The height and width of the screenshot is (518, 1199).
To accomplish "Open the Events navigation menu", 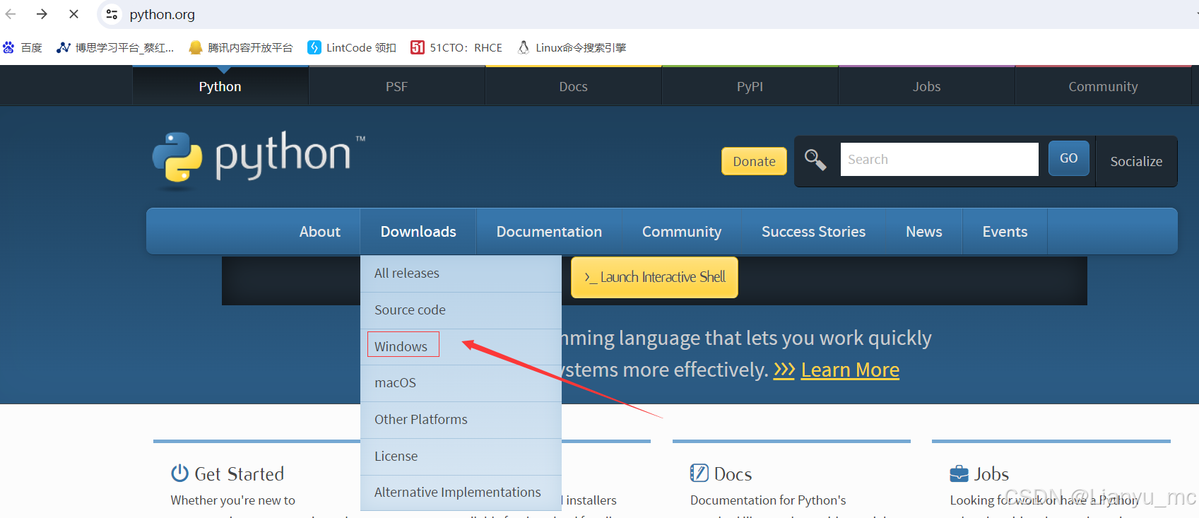I will click(1005, 232).
